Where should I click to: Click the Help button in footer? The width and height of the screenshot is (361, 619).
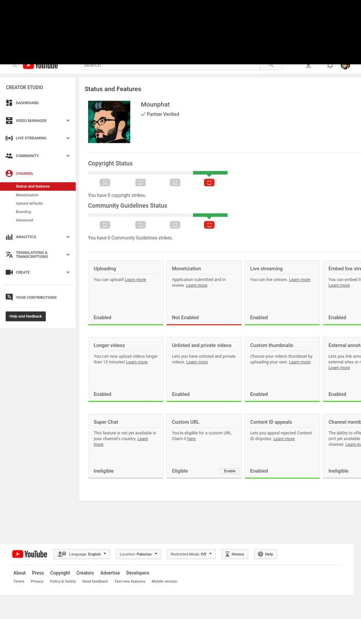click(x=265, y=554)
